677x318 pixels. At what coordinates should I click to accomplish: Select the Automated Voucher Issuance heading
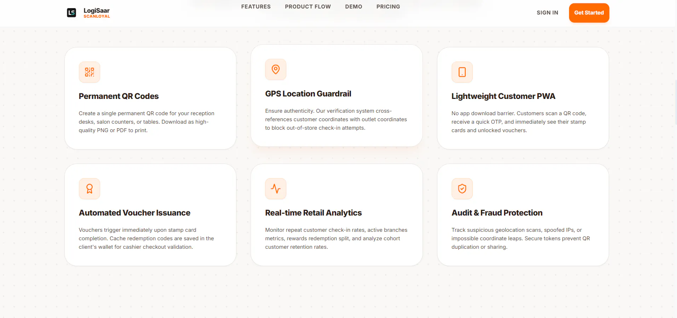pyautogui.click(x=134, y=213)
